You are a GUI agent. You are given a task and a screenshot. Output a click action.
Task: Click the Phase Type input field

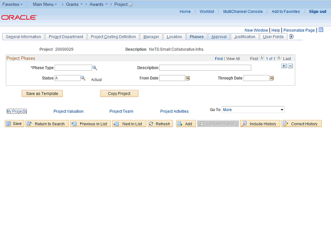coord(73,68)
